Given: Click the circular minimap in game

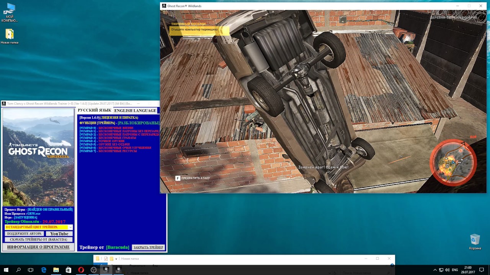Looking at the screenshot, I should 453,162.
